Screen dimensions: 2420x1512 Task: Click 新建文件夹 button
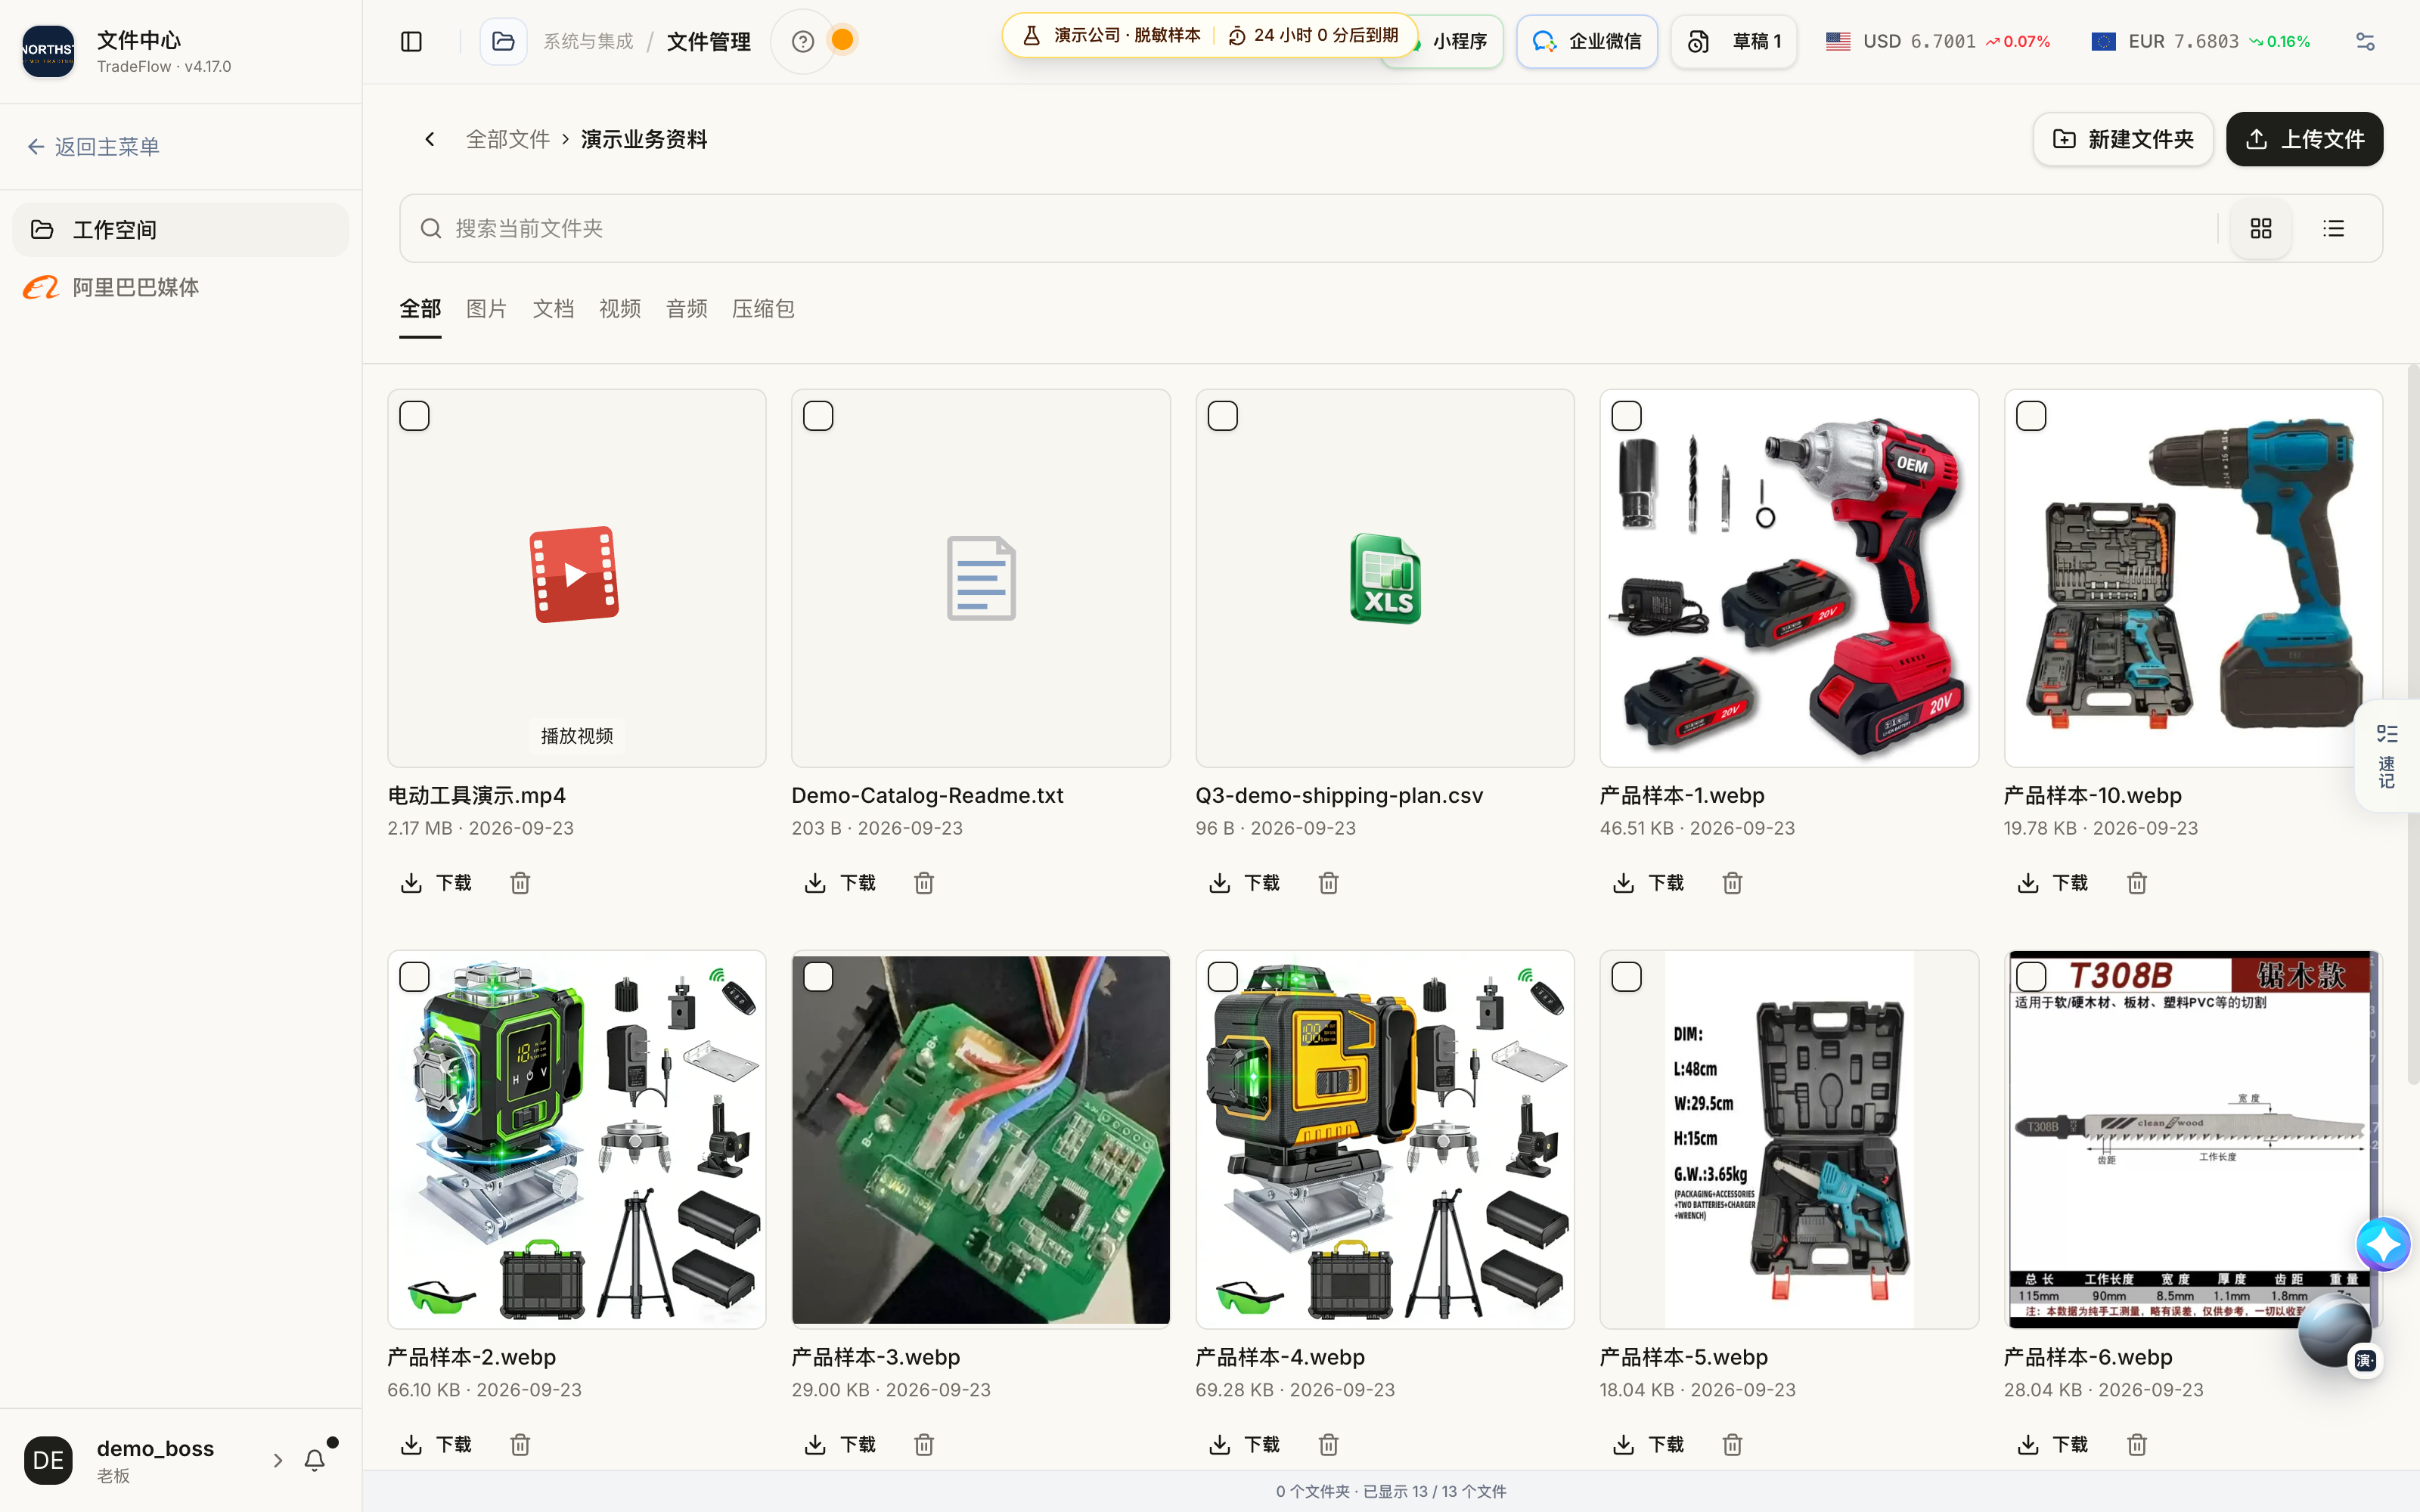click(x=2122, y=139)
